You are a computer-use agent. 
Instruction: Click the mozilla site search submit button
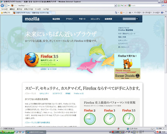pyautogui.click(x=137, y=19)
